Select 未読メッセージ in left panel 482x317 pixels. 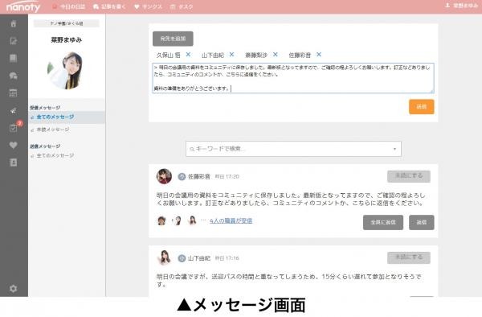53,130
